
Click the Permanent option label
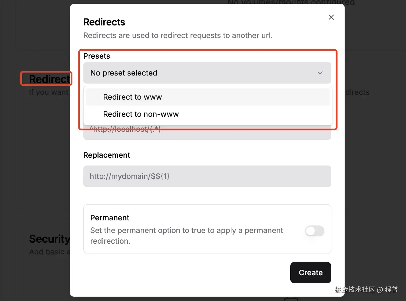point(110,218)
